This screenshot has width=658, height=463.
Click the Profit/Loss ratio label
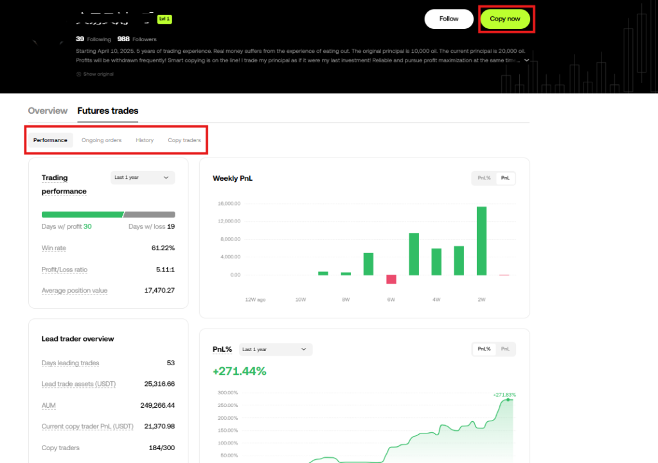[64, 269]
